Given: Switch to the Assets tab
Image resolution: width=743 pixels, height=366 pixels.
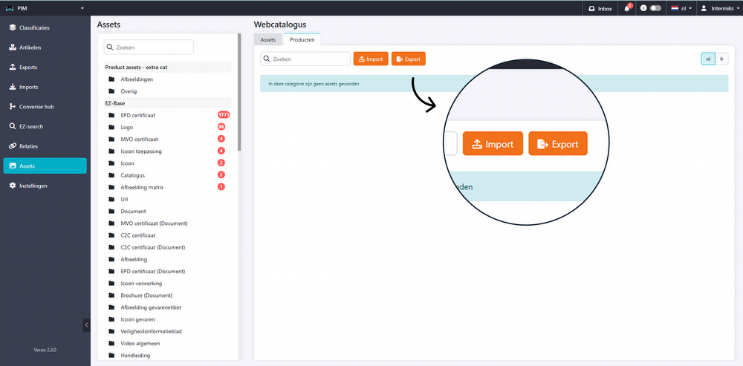Looking at the screenshot, I should pyautogui.click(x=267, y=39).
